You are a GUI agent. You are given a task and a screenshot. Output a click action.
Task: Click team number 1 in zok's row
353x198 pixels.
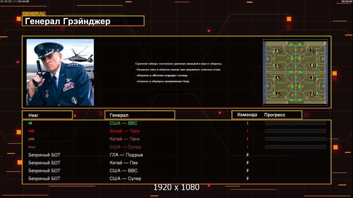[247, 131]
